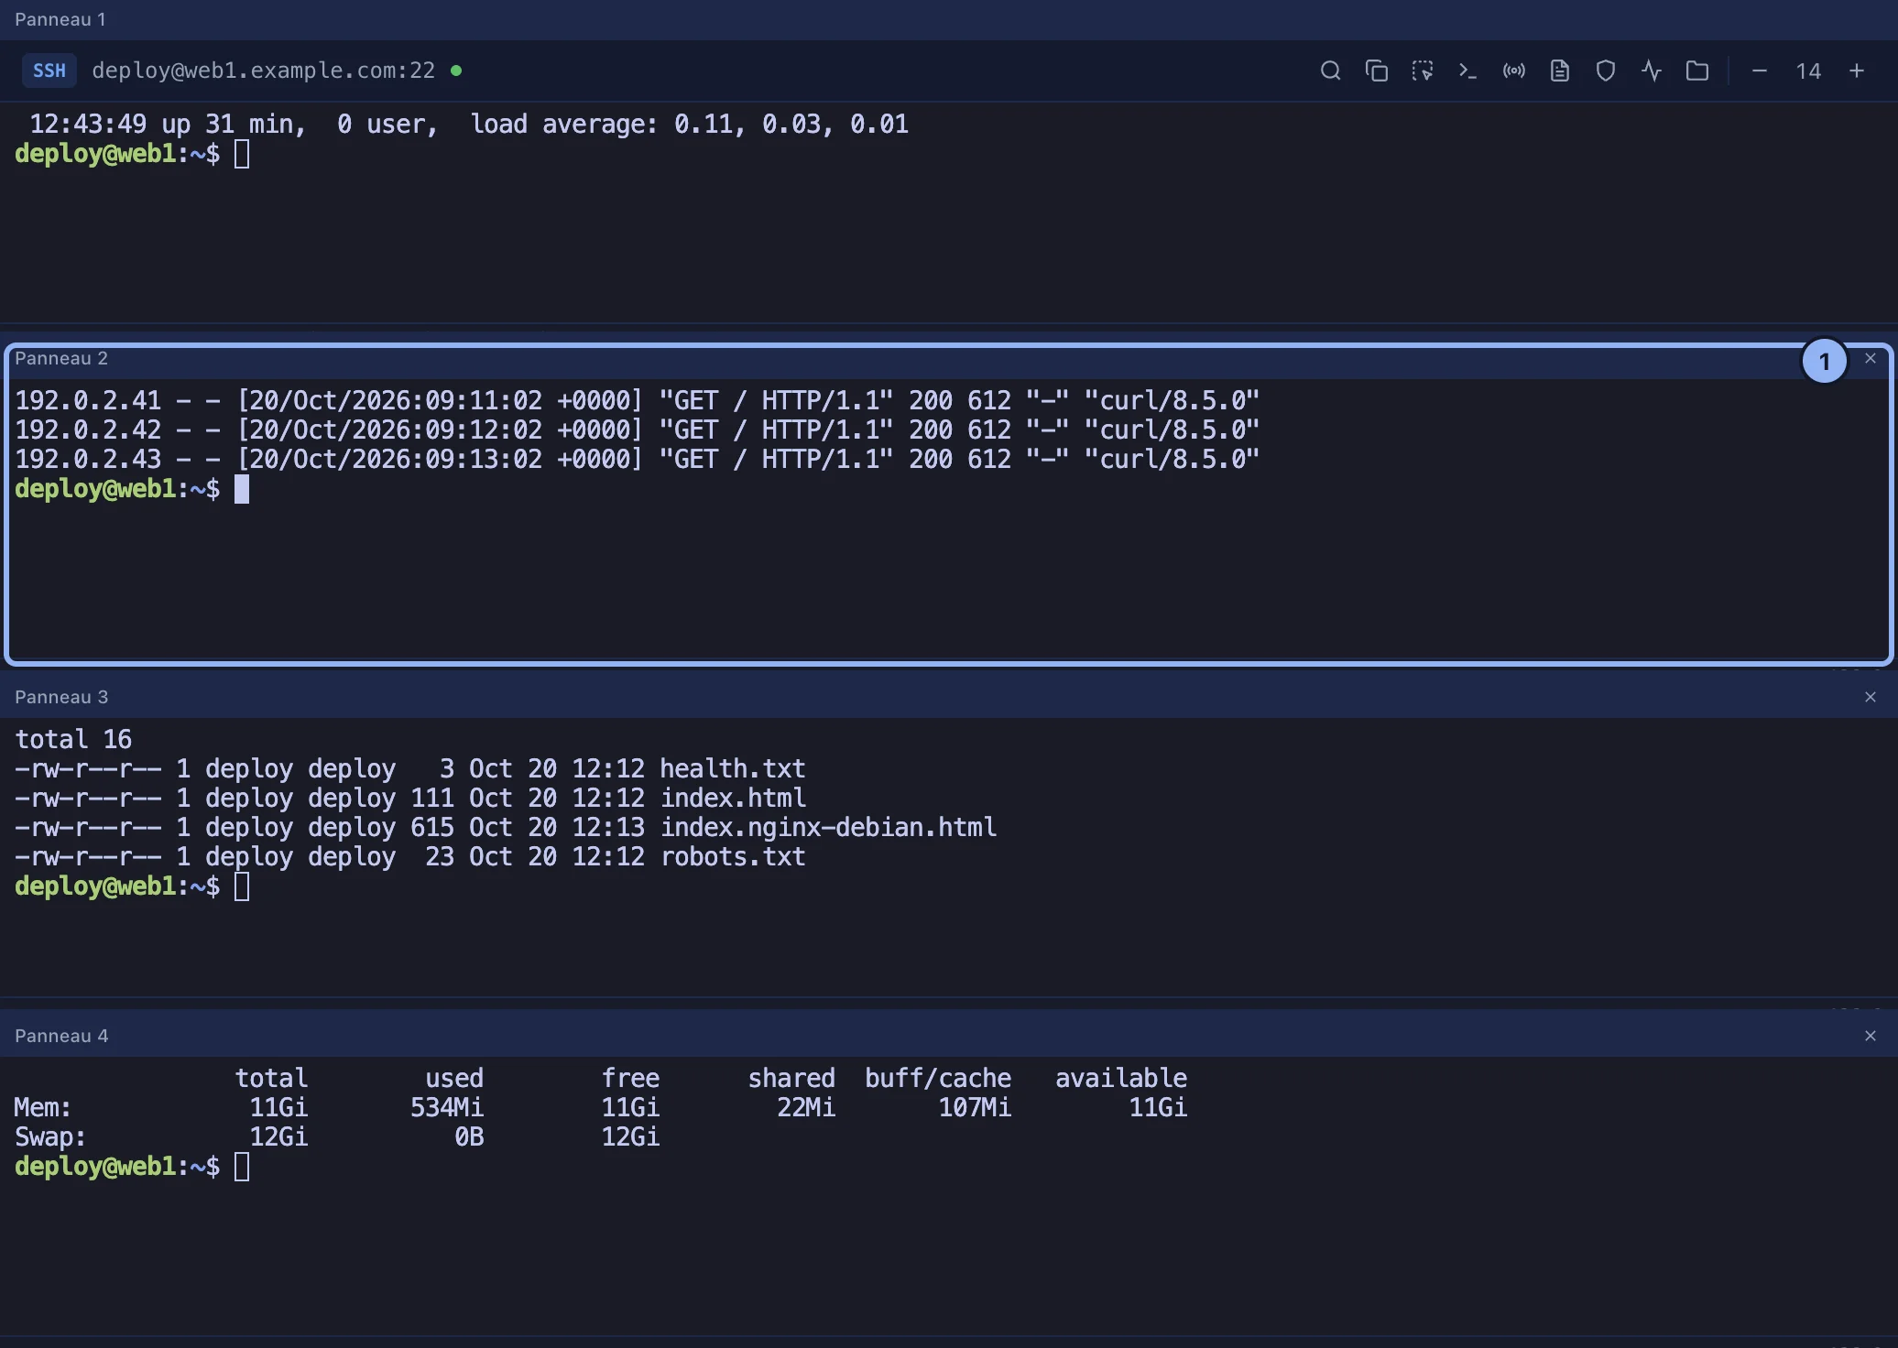Decrease font size with minus button
This screenshot has width=1898, height=1348.
pyautogui.click(x=1759, y=71)
